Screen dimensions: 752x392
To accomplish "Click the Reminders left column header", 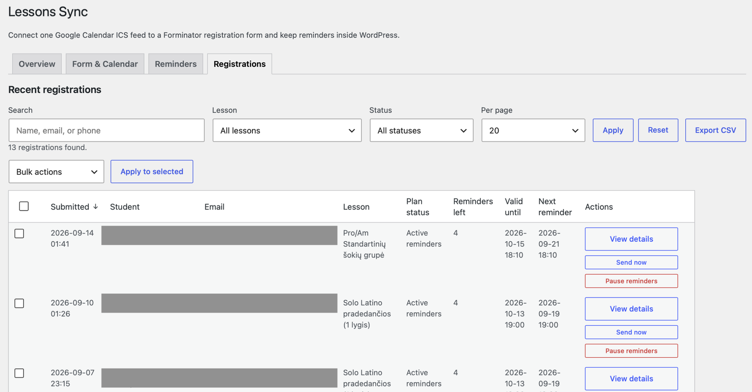I will pyautogui.click(x=473, y=207).
